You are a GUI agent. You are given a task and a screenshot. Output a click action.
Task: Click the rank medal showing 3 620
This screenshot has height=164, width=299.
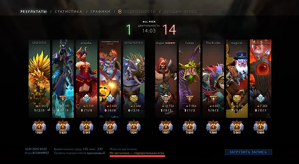tap(63, 127)
